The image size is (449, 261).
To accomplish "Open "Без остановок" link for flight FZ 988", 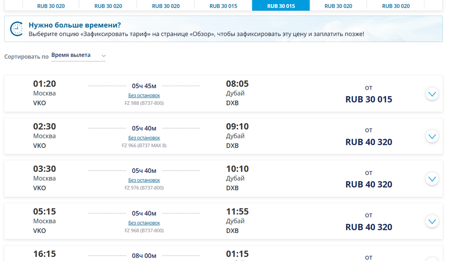I will pyautogui.click(x=144, y=96).
